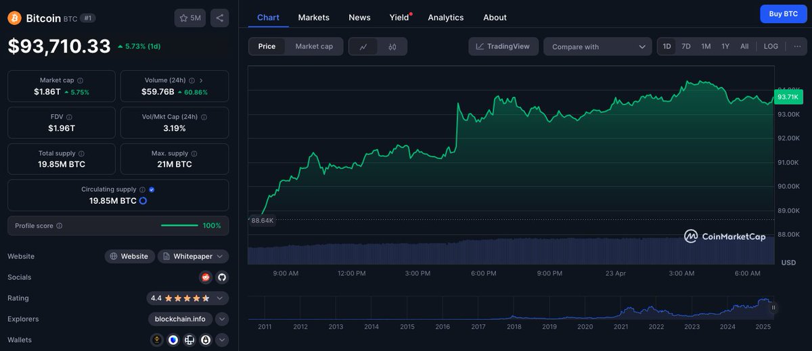Click the $1.86T market cap value
This screenshot has width=812, height=351.
tap(46, 92)
